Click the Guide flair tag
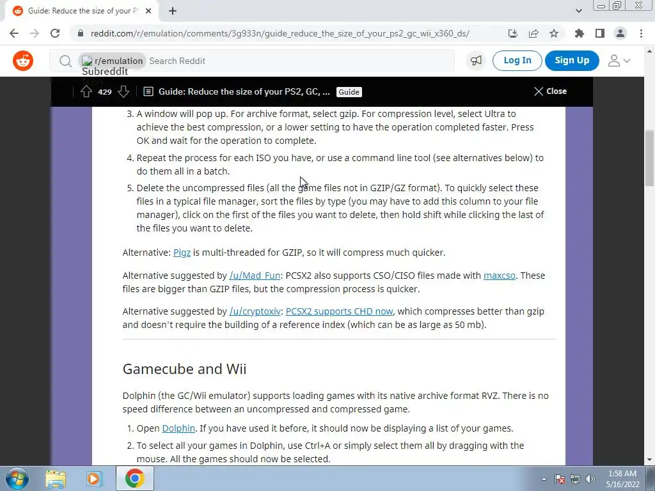655x491 pixels. click(x=349, y=92)
